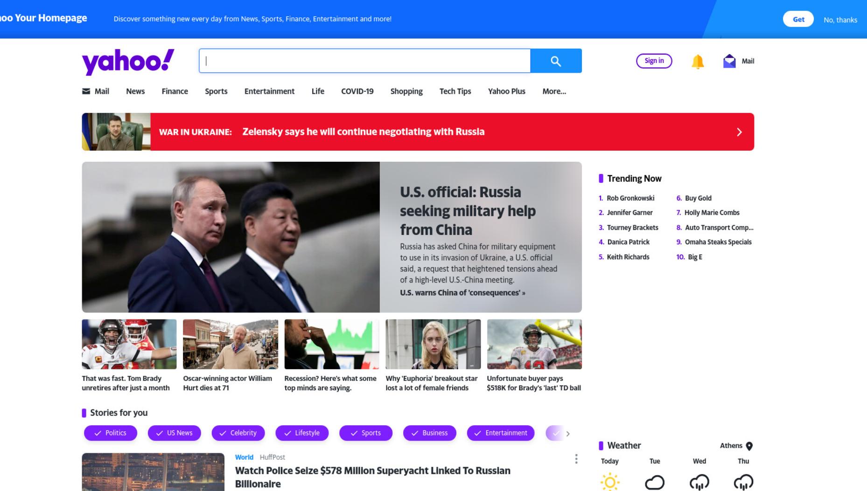This screenshot has width=867, height=491.
Task: Open William Hurt story thumbnail
Action: [231, 344]
